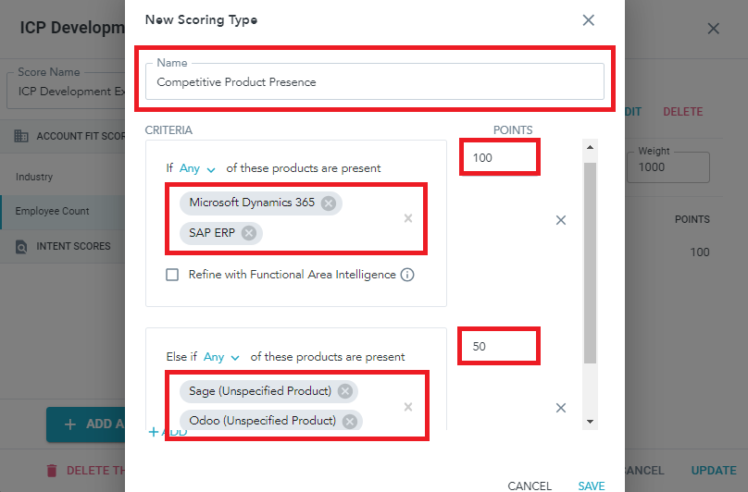Edit the 100 points input field
748x492 pixels.
[x=500, y=158]
